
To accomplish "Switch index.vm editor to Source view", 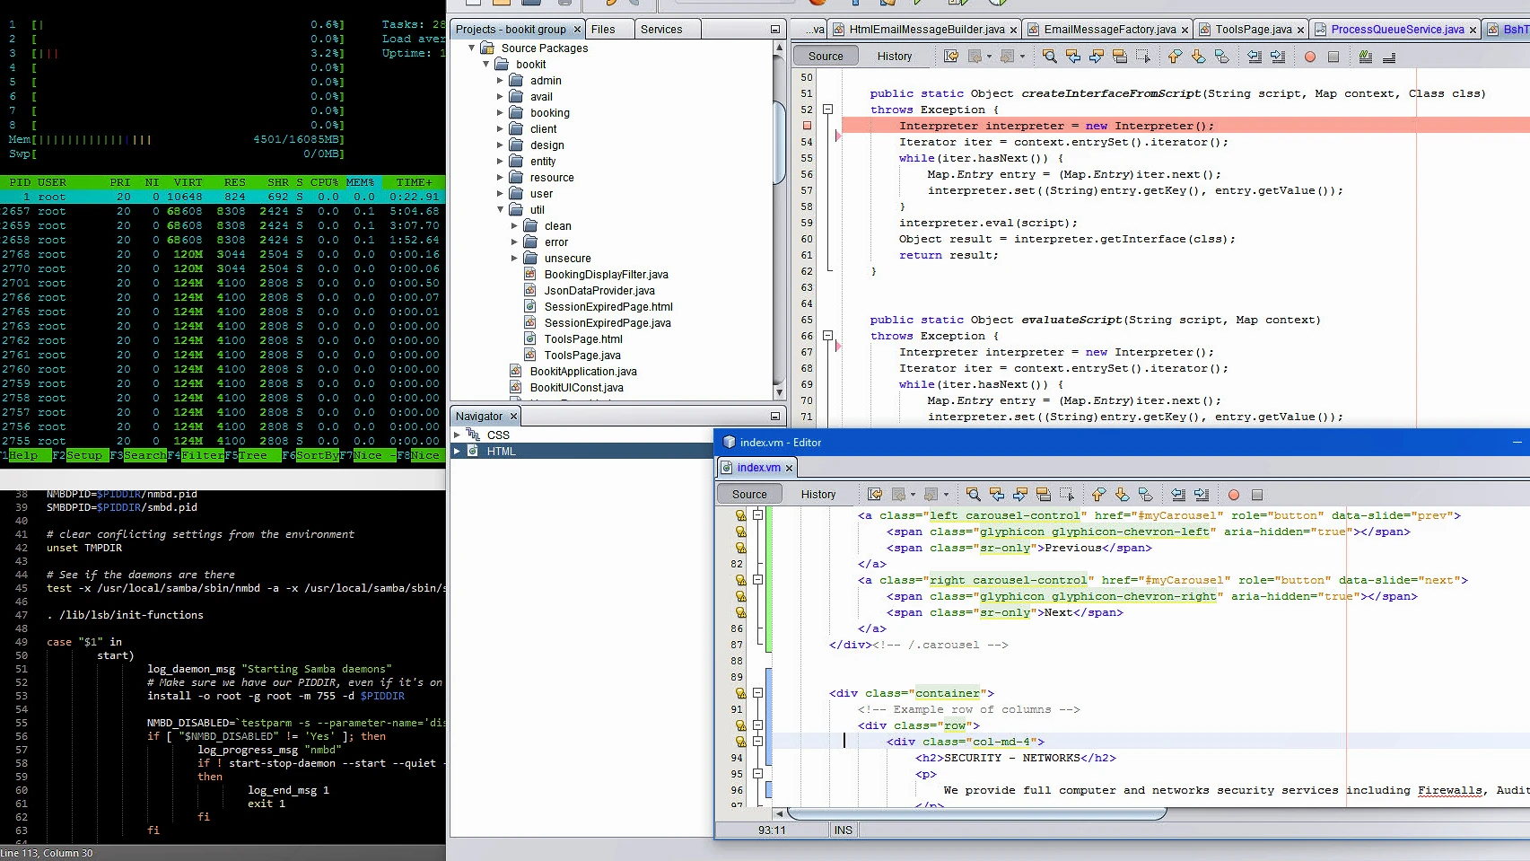I will [749, 494].
